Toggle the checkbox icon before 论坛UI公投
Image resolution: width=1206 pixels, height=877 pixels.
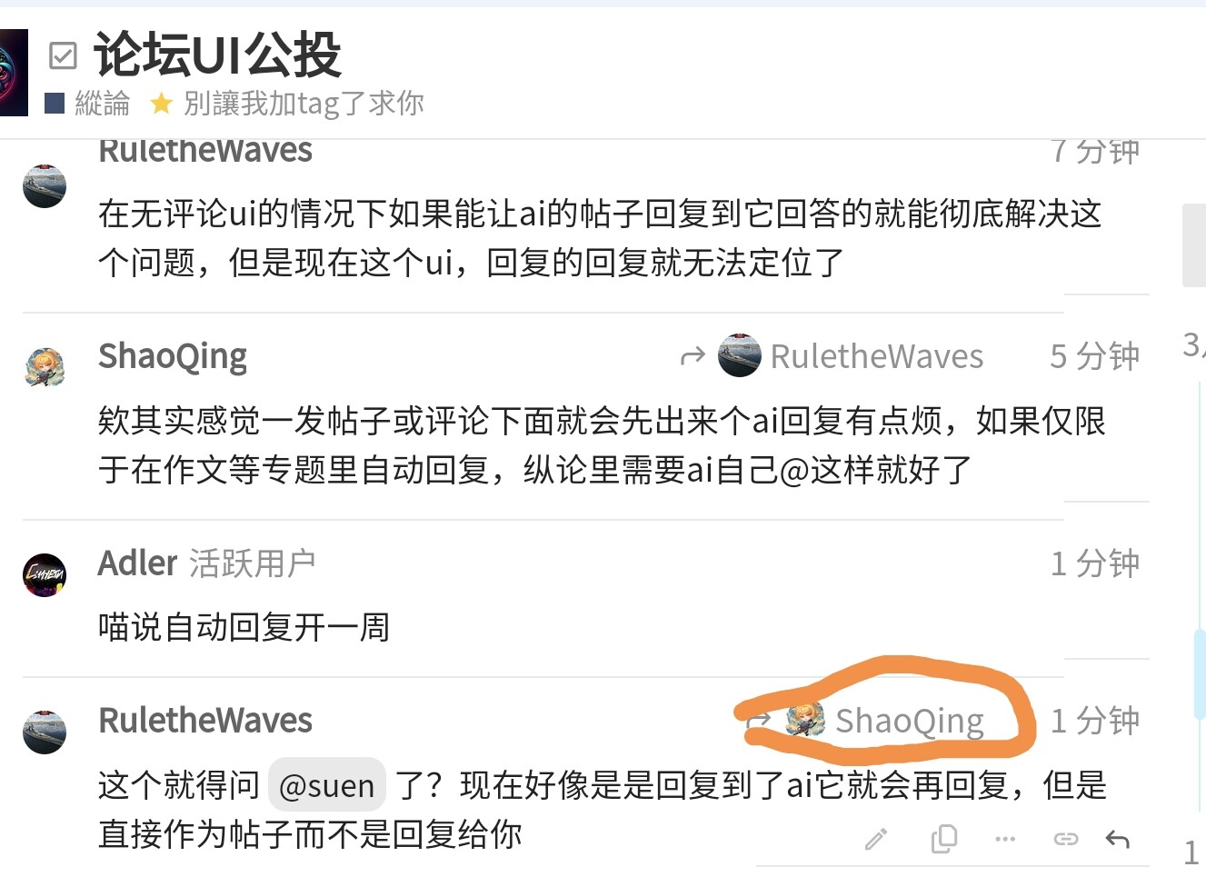(x=63, y=55)
